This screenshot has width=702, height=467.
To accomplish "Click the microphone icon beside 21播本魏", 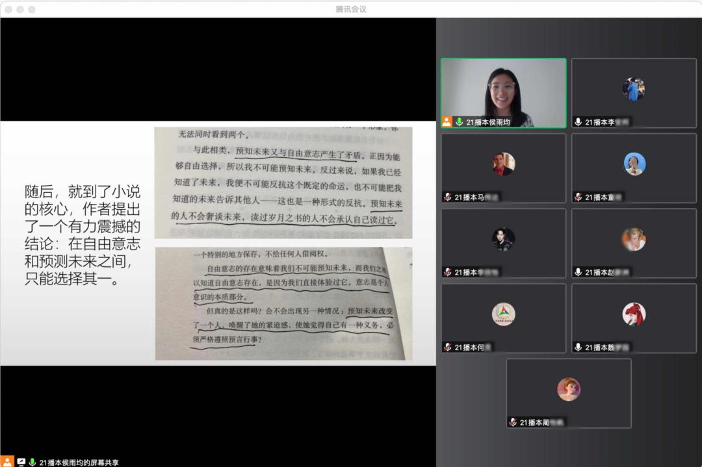I will (x=578, y=347).
